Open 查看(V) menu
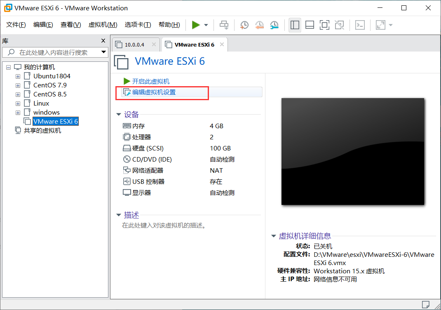This screenshot has width=441, height=310. (70, 25)
